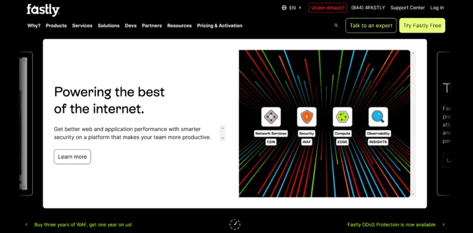Screen dimensions: 473x233
Task: Open the Devs menu
Action: point(131,26)
